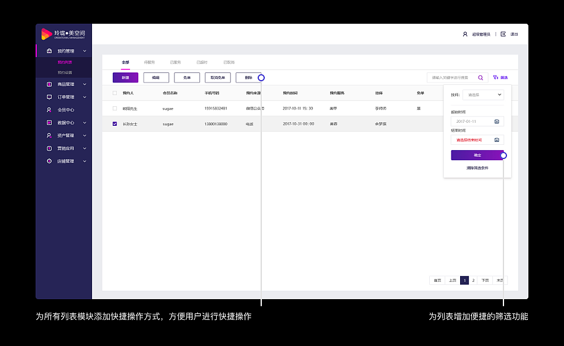Expand the 数据中心 chevron
The height and width of the screenshot is (346, 564).
point(84,123)
